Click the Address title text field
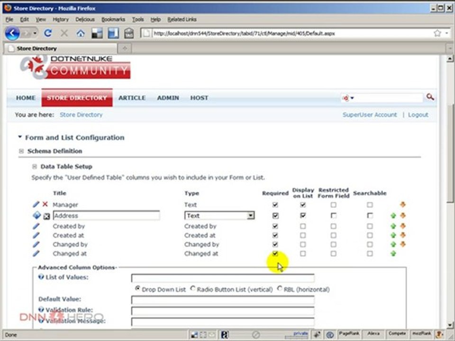Screen dimensions: 455x341 [106, 215]
